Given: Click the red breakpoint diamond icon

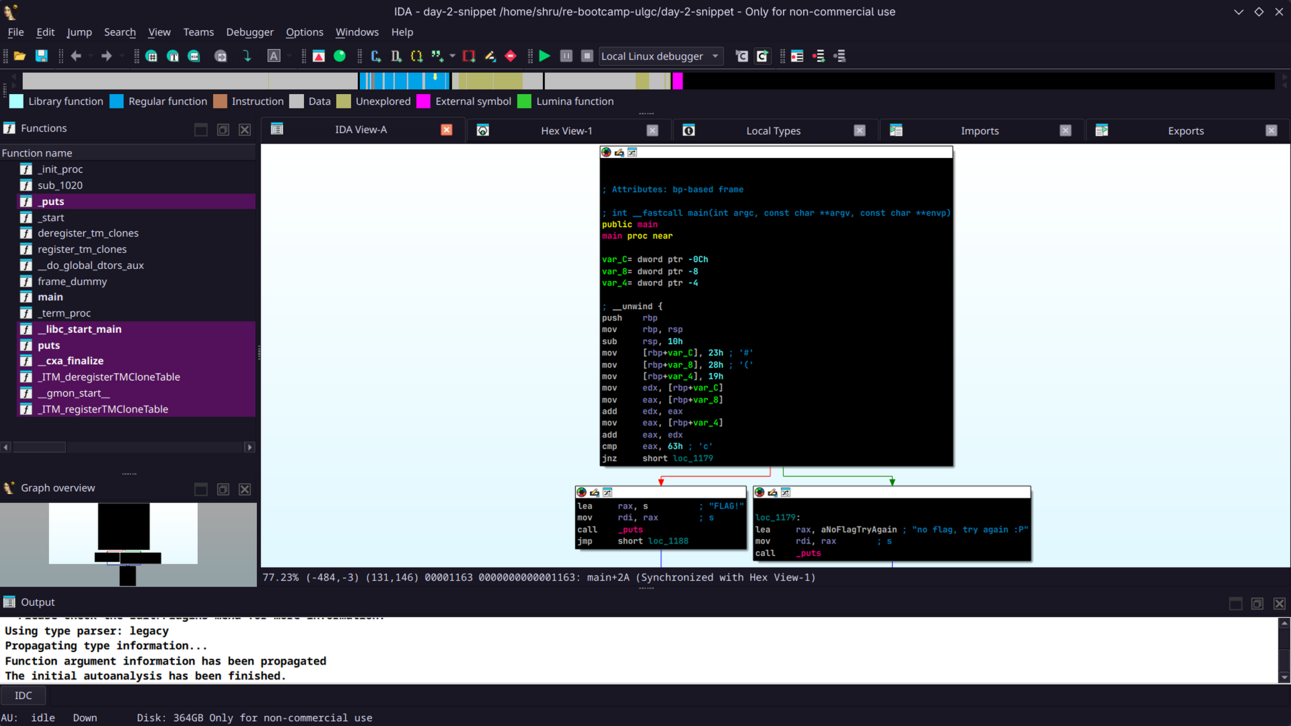Looking at the screenshot, I should (x=511, y=56).
